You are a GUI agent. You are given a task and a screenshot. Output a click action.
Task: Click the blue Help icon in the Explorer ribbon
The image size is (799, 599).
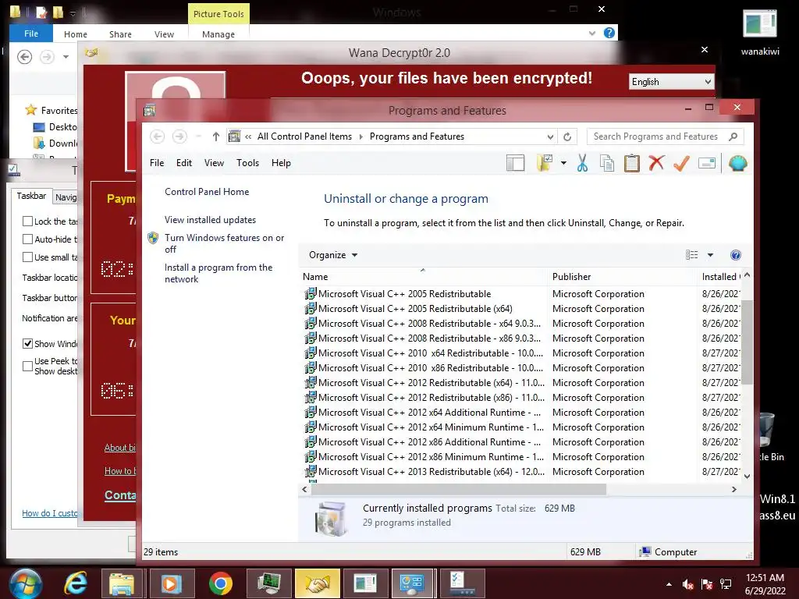click(x=609, y=33)
